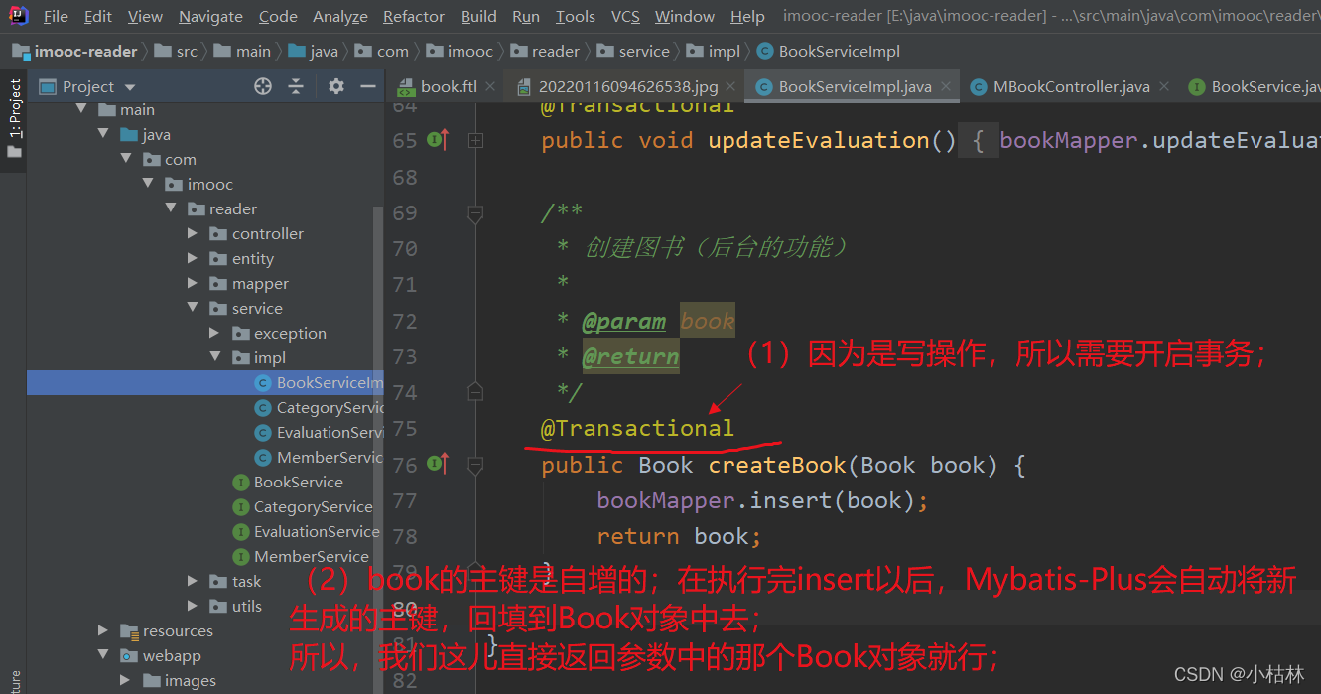The image size is (1321, 694).
Task: Click the collapse all icon in Project panel
Action: pyautogui.click(x=296, y=87)
